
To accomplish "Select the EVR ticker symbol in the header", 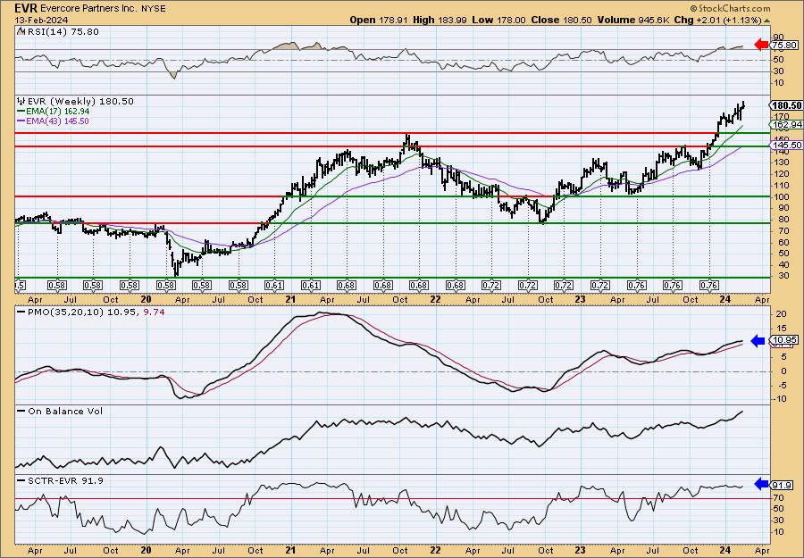I will point(26,8).
